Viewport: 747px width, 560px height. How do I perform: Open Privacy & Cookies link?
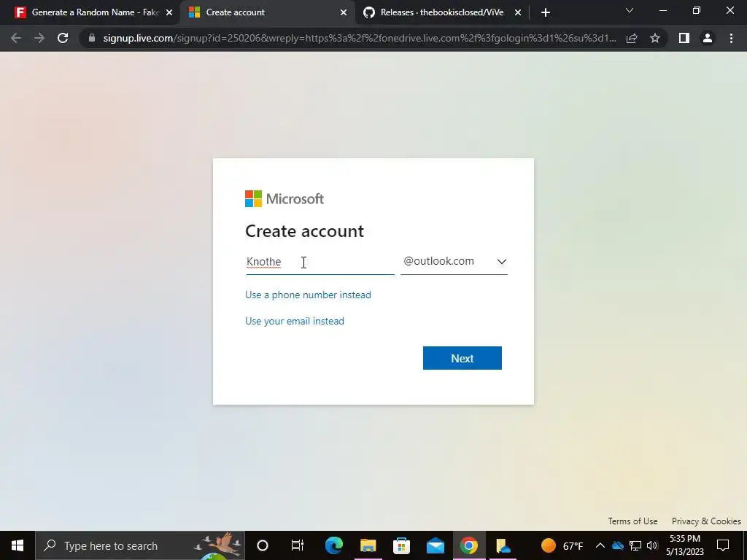pyautogui.click(x=706, y=521)
